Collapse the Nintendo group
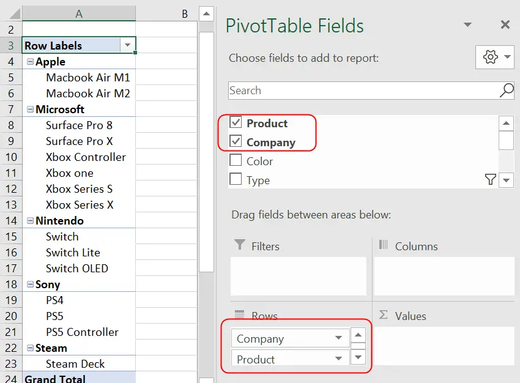This screenshot has height=383, width=520. (x=30, y=220)
